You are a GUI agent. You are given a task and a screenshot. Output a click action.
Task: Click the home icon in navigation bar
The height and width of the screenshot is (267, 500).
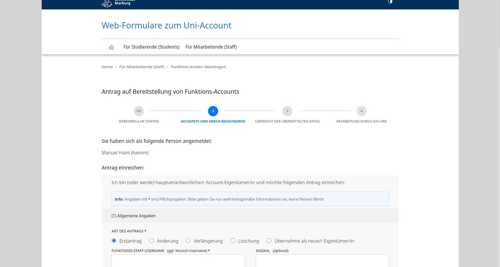(111, 47)
